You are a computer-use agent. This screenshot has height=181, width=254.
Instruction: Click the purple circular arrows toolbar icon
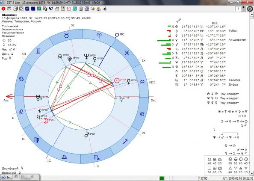click(87, 9)
